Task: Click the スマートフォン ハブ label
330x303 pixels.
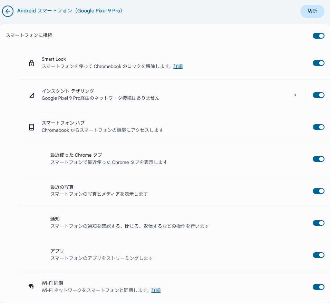Action: point(63,123)
